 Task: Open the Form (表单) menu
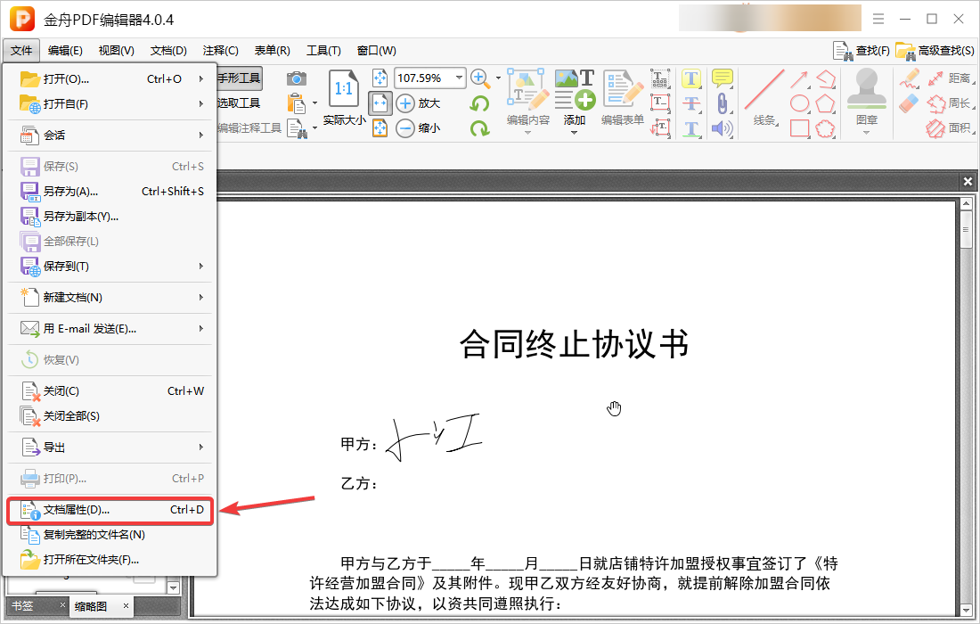click(272, 51)
